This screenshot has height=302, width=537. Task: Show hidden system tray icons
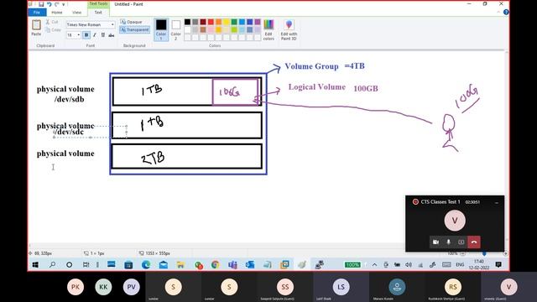pos(375,265)
